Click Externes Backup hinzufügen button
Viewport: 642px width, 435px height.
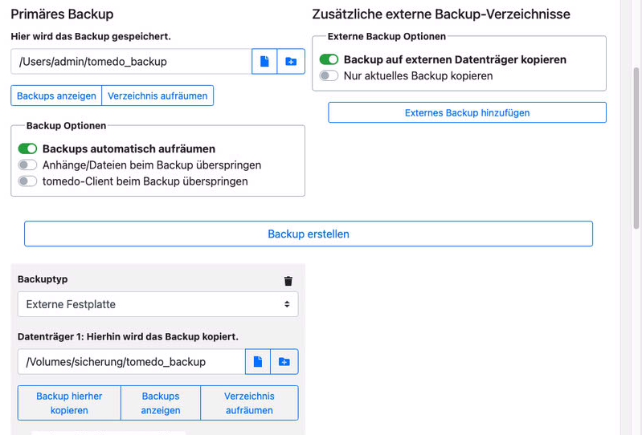[x=467, y=112]
